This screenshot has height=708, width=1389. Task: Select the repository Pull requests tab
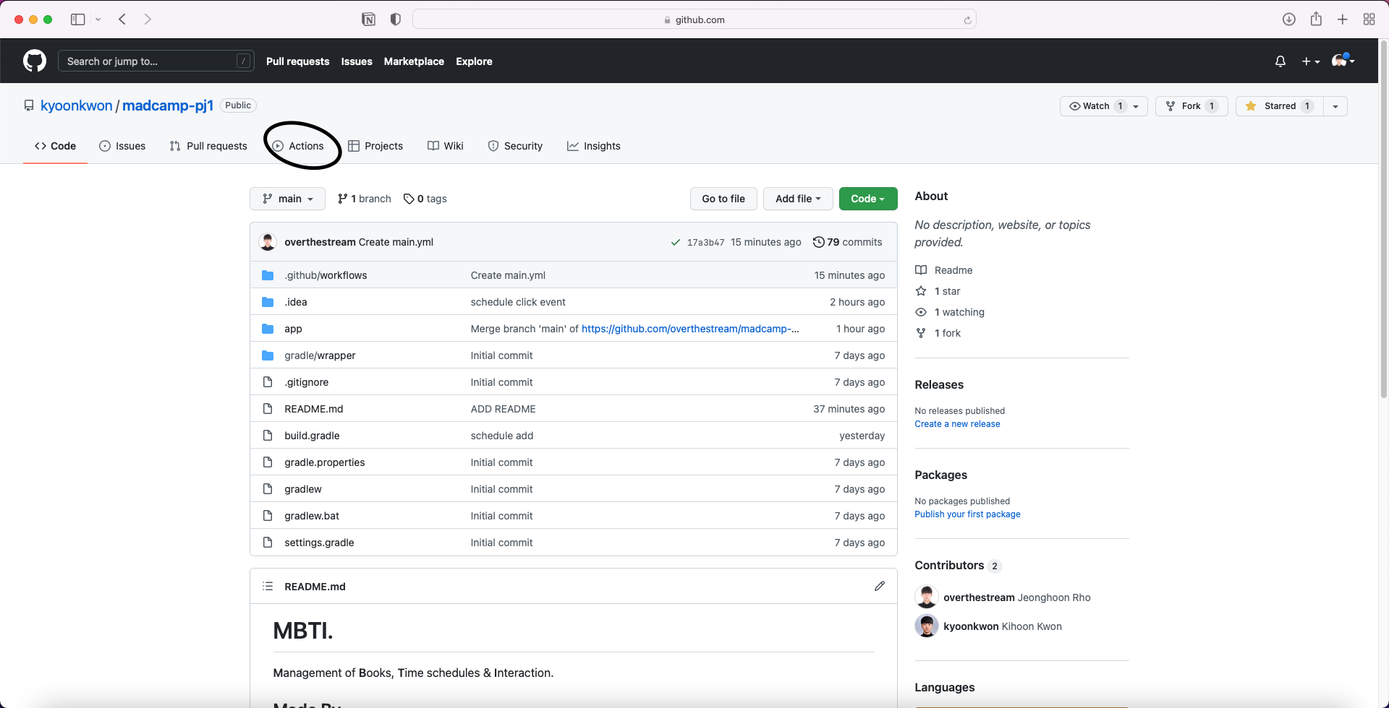pos(208,146)
